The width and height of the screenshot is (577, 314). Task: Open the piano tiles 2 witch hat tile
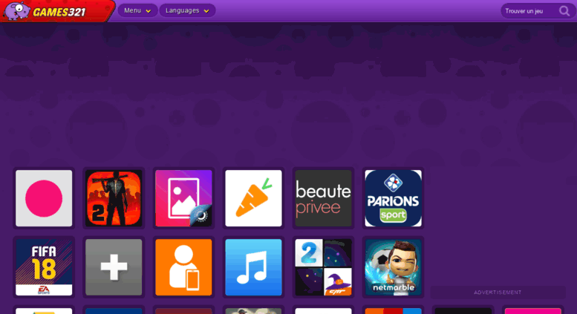tap(324, 267)
